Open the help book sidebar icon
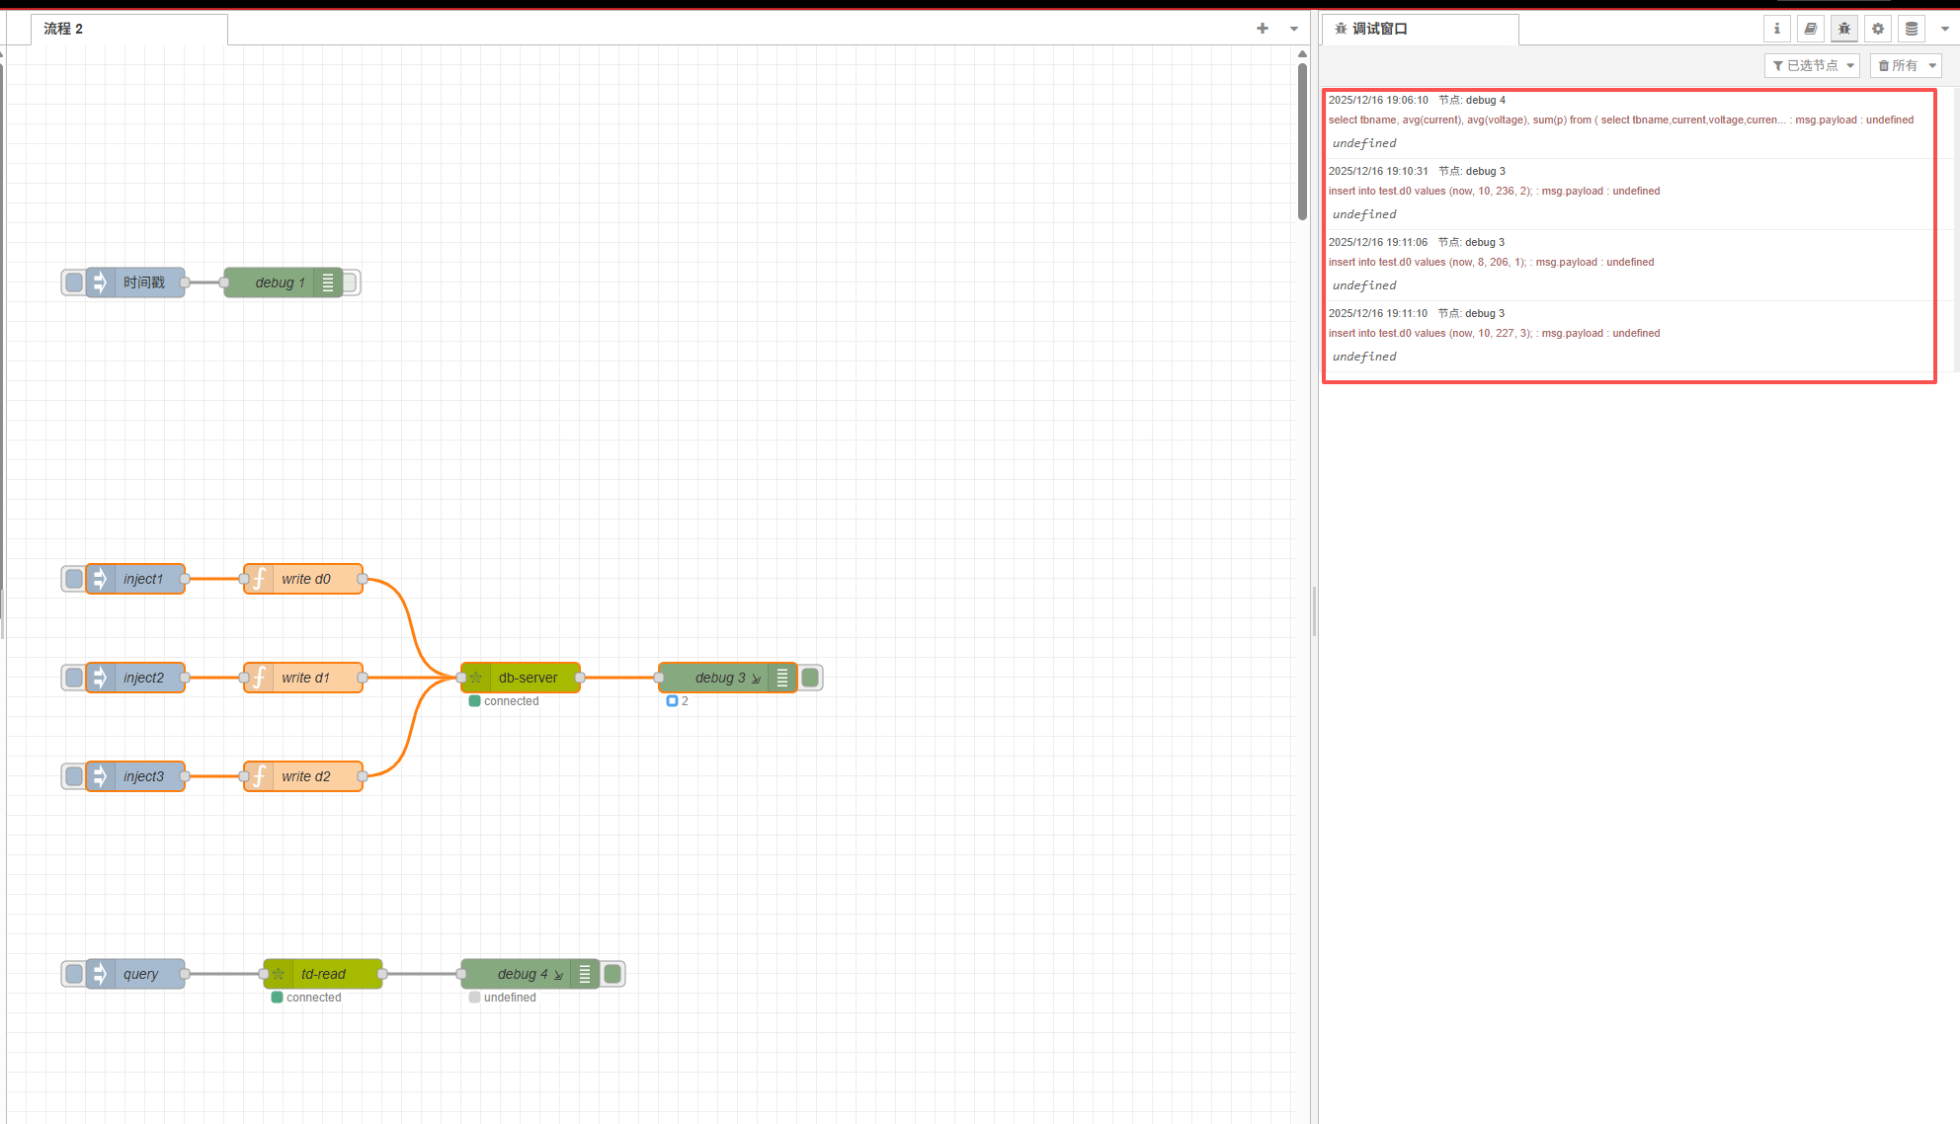Screen dimensions: 1960x1124 click(x=1810, y=29)
